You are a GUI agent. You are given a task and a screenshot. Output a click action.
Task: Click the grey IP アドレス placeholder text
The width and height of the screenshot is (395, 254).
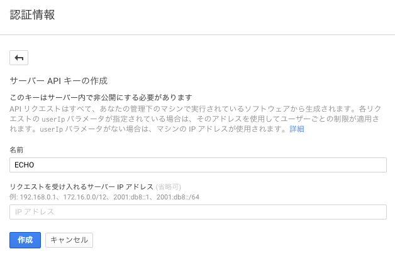point(35,212)
